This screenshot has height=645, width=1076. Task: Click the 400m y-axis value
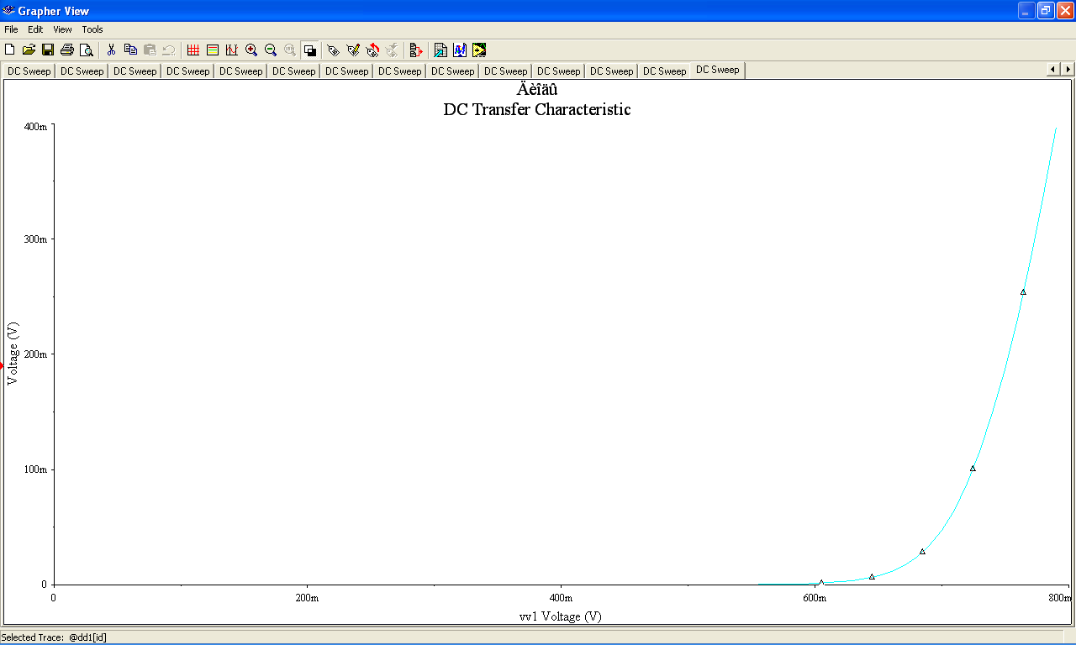[35, 126]
